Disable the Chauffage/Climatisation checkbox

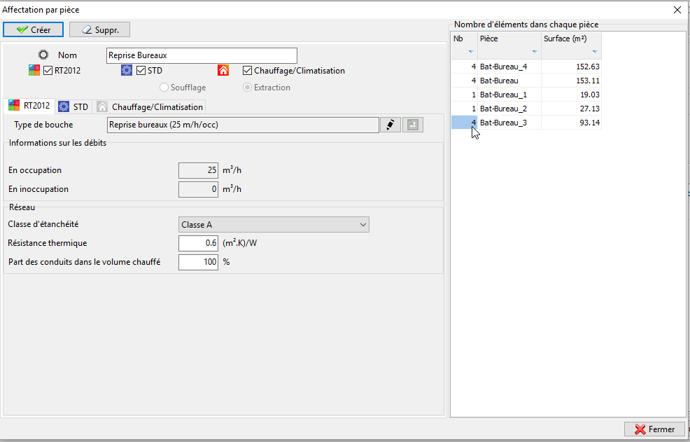tap(247, 71)
